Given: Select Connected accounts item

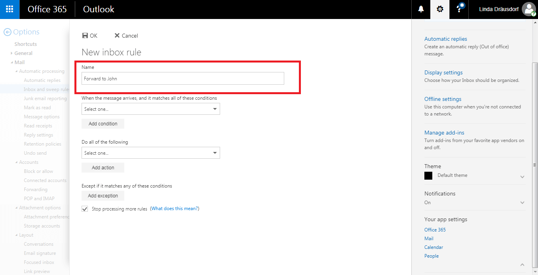Looking at the screenshot, I should tap(45, 180).
